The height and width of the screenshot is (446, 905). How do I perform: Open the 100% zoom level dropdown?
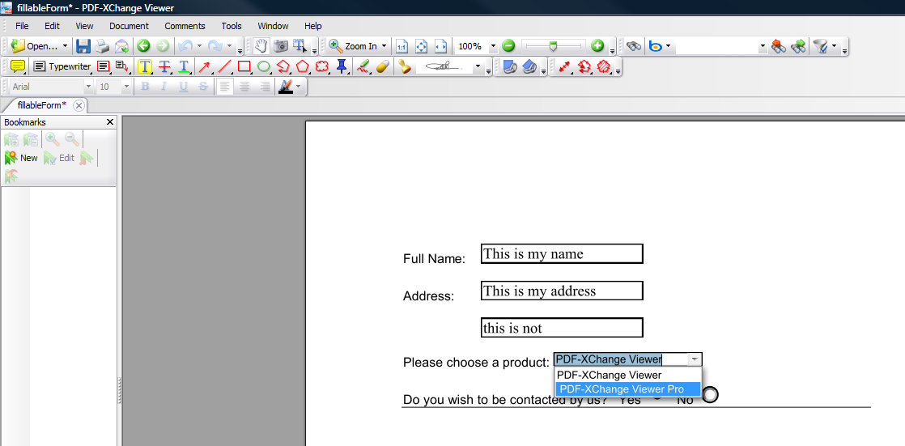tap(493, 46)
